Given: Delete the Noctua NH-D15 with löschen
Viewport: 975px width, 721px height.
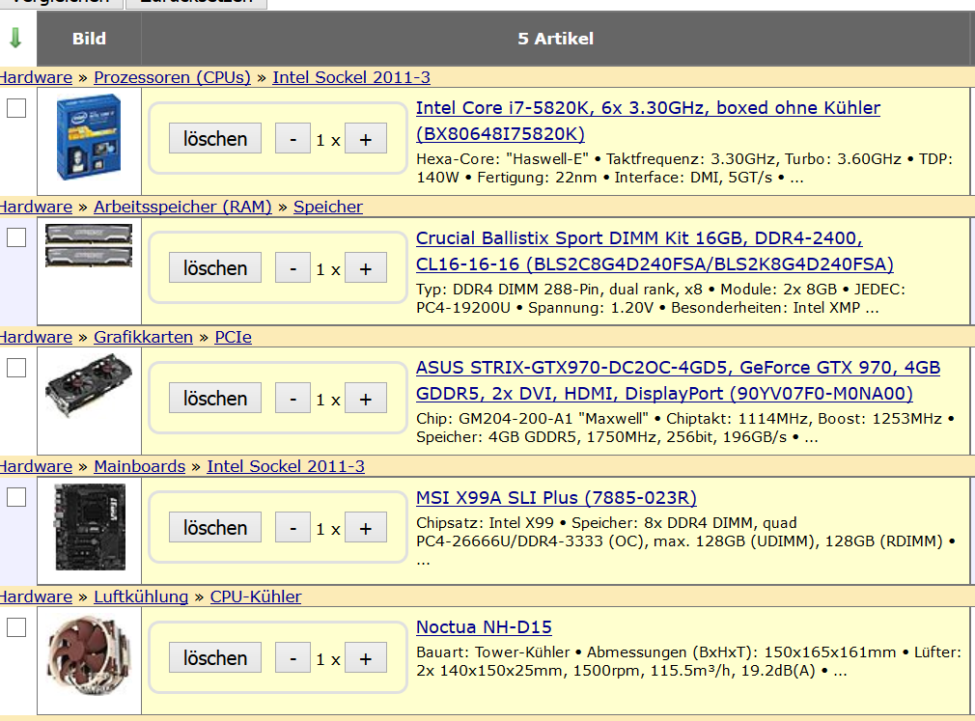Looking at the screenshot, I should pyautogui.click(x=215, y=658).
